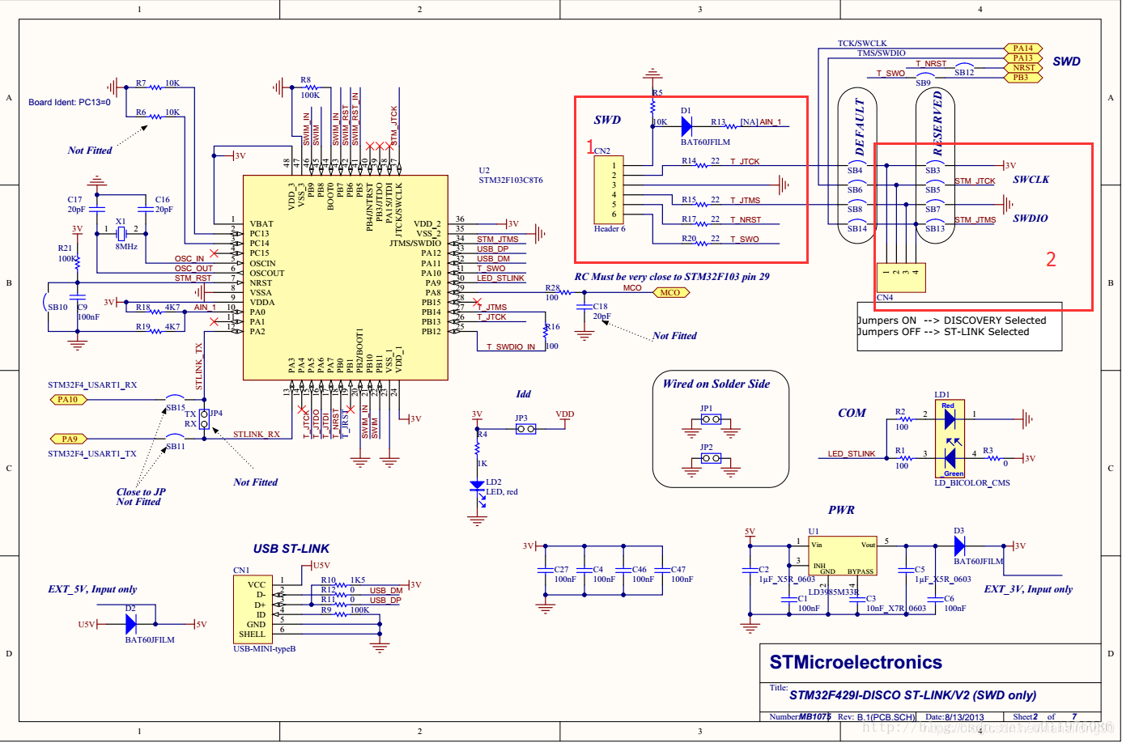The width and height of the screenshot is (1122, 743).
Task: Click the R16 100 ohm resistor
Action: (546, 332)
